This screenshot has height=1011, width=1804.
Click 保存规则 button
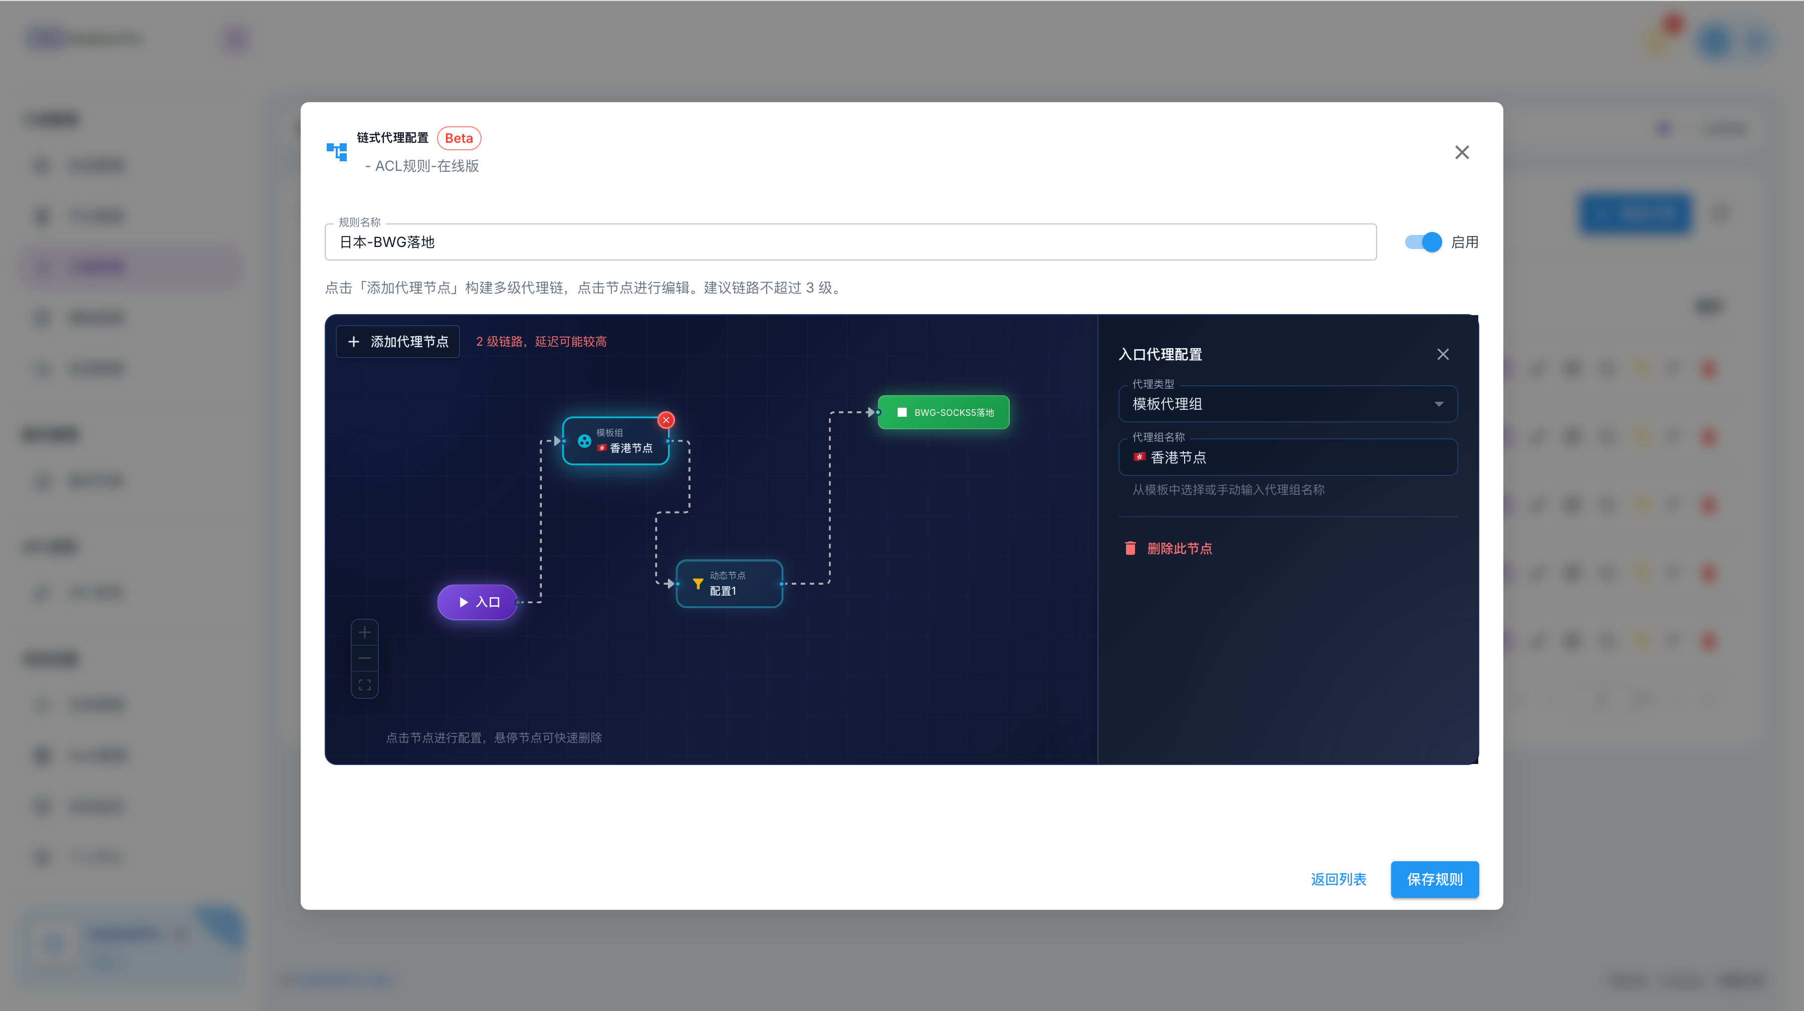tap(1435, 879)
